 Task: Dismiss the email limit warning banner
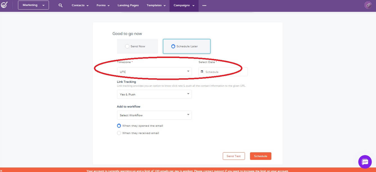(x=1, y=170)
